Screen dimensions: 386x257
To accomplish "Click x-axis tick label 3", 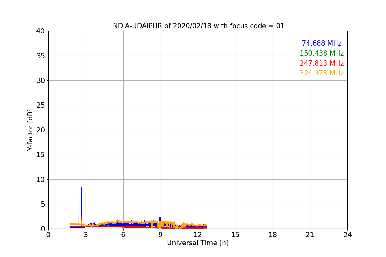I will click(86, 235).
